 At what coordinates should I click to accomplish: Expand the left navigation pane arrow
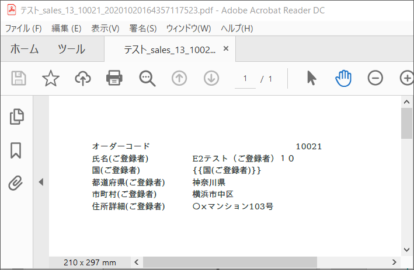click(x=41, y=183)
